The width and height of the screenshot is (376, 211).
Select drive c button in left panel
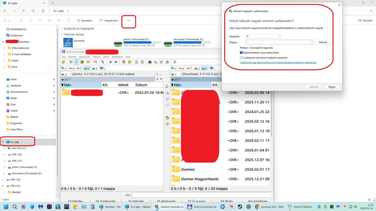(64, 68)
